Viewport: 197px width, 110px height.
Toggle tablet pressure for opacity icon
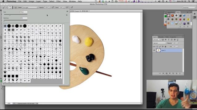(x=53, y=7)
